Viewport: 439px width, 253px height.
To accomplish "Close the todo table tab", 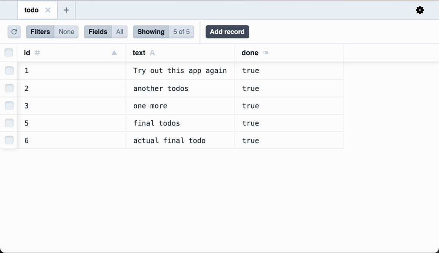I will [48, 10].
